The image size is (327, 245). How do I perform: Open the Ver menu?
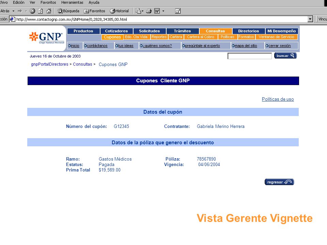tap(32, 2)
